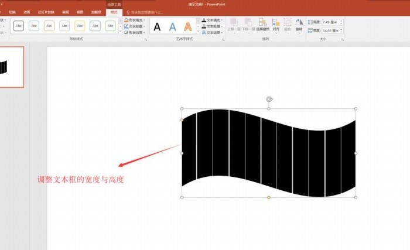Apply the blue WordArt style A

tap(172, 26)
